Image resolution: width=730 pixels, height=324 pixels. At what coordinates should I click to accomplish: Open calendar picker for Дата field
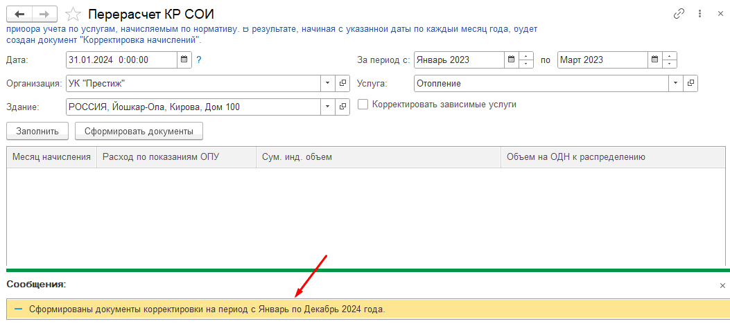coord(184,60)
